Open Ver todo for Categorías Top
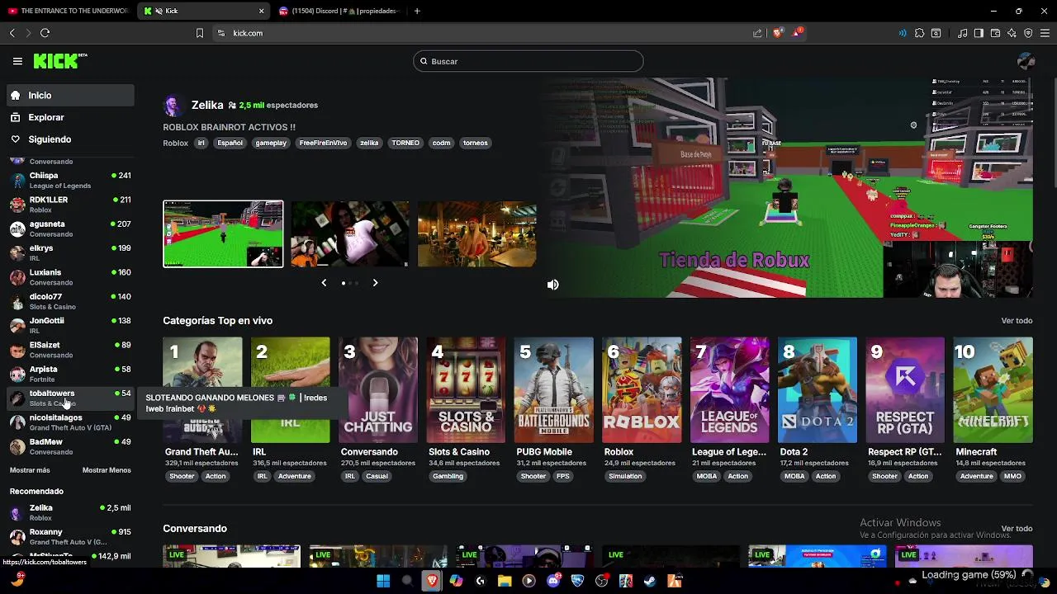Image resolution: width=1057 pixels, height=594 pixels. click(x=1017, y=321)
